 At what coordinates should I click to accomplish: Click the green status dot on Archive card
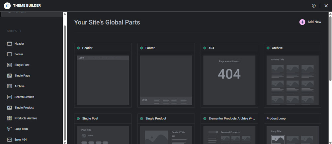coord(268,48)
